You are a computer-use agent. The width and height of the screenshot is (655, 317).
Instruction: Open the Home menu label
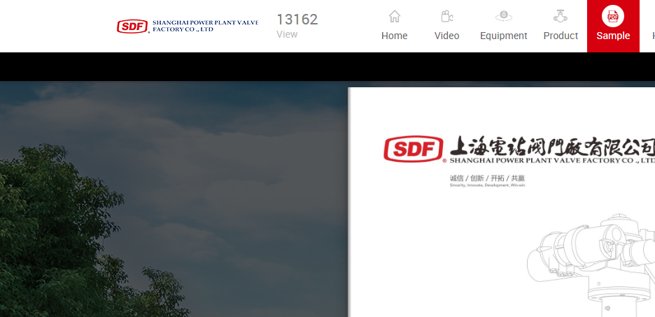click(x=395, y=36)
